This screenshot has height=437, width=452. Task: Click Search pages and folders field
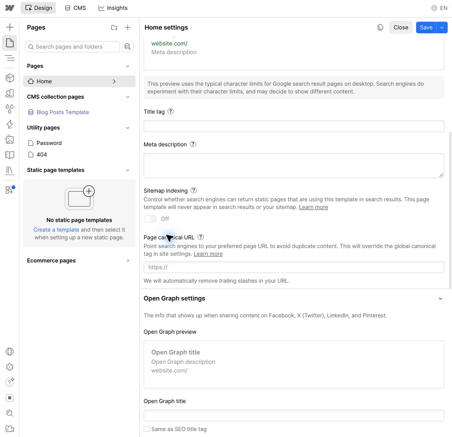point(73,47)
